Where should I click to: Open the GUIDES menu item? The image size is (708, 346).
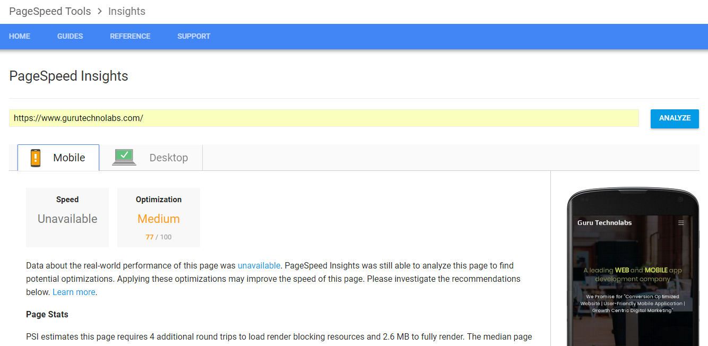pyautogui.click(x=70, y=36)
